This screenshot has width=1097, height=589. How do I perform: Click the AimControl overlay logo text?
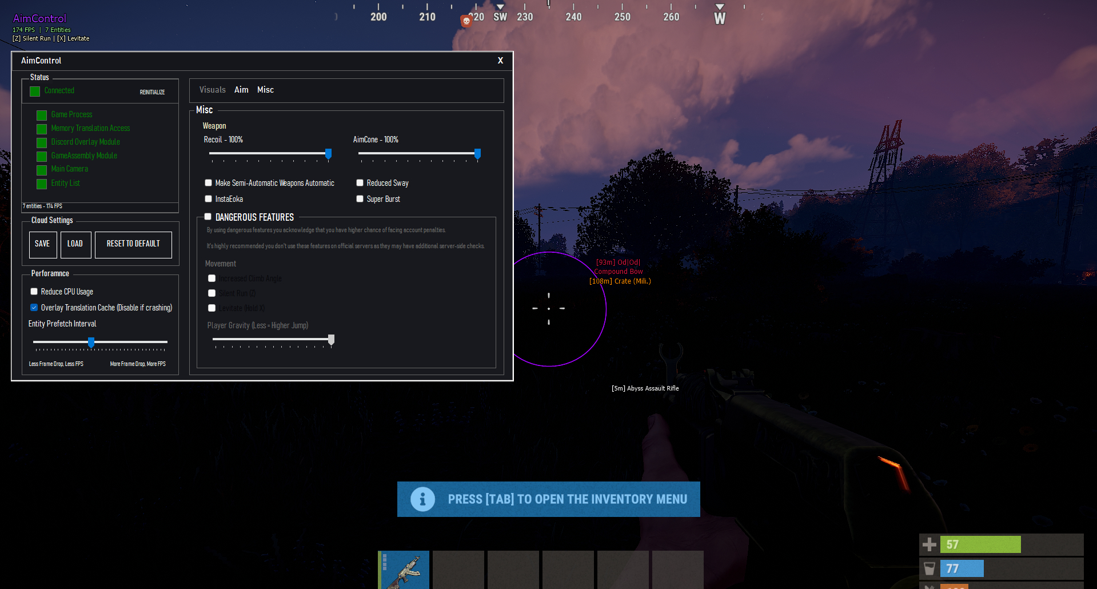pyautogui.click(x=39, y=18)
